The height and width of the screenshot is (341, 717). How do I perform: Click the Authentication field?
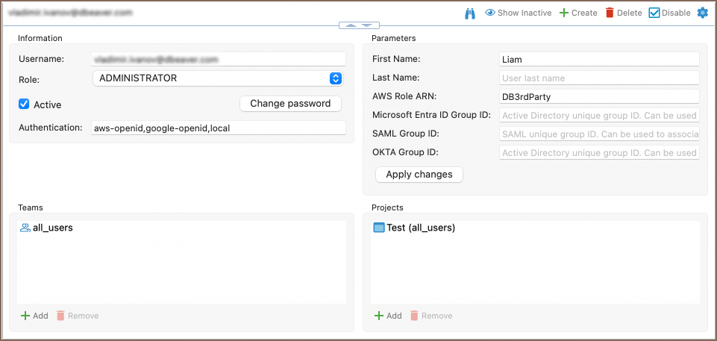(218, 128)
